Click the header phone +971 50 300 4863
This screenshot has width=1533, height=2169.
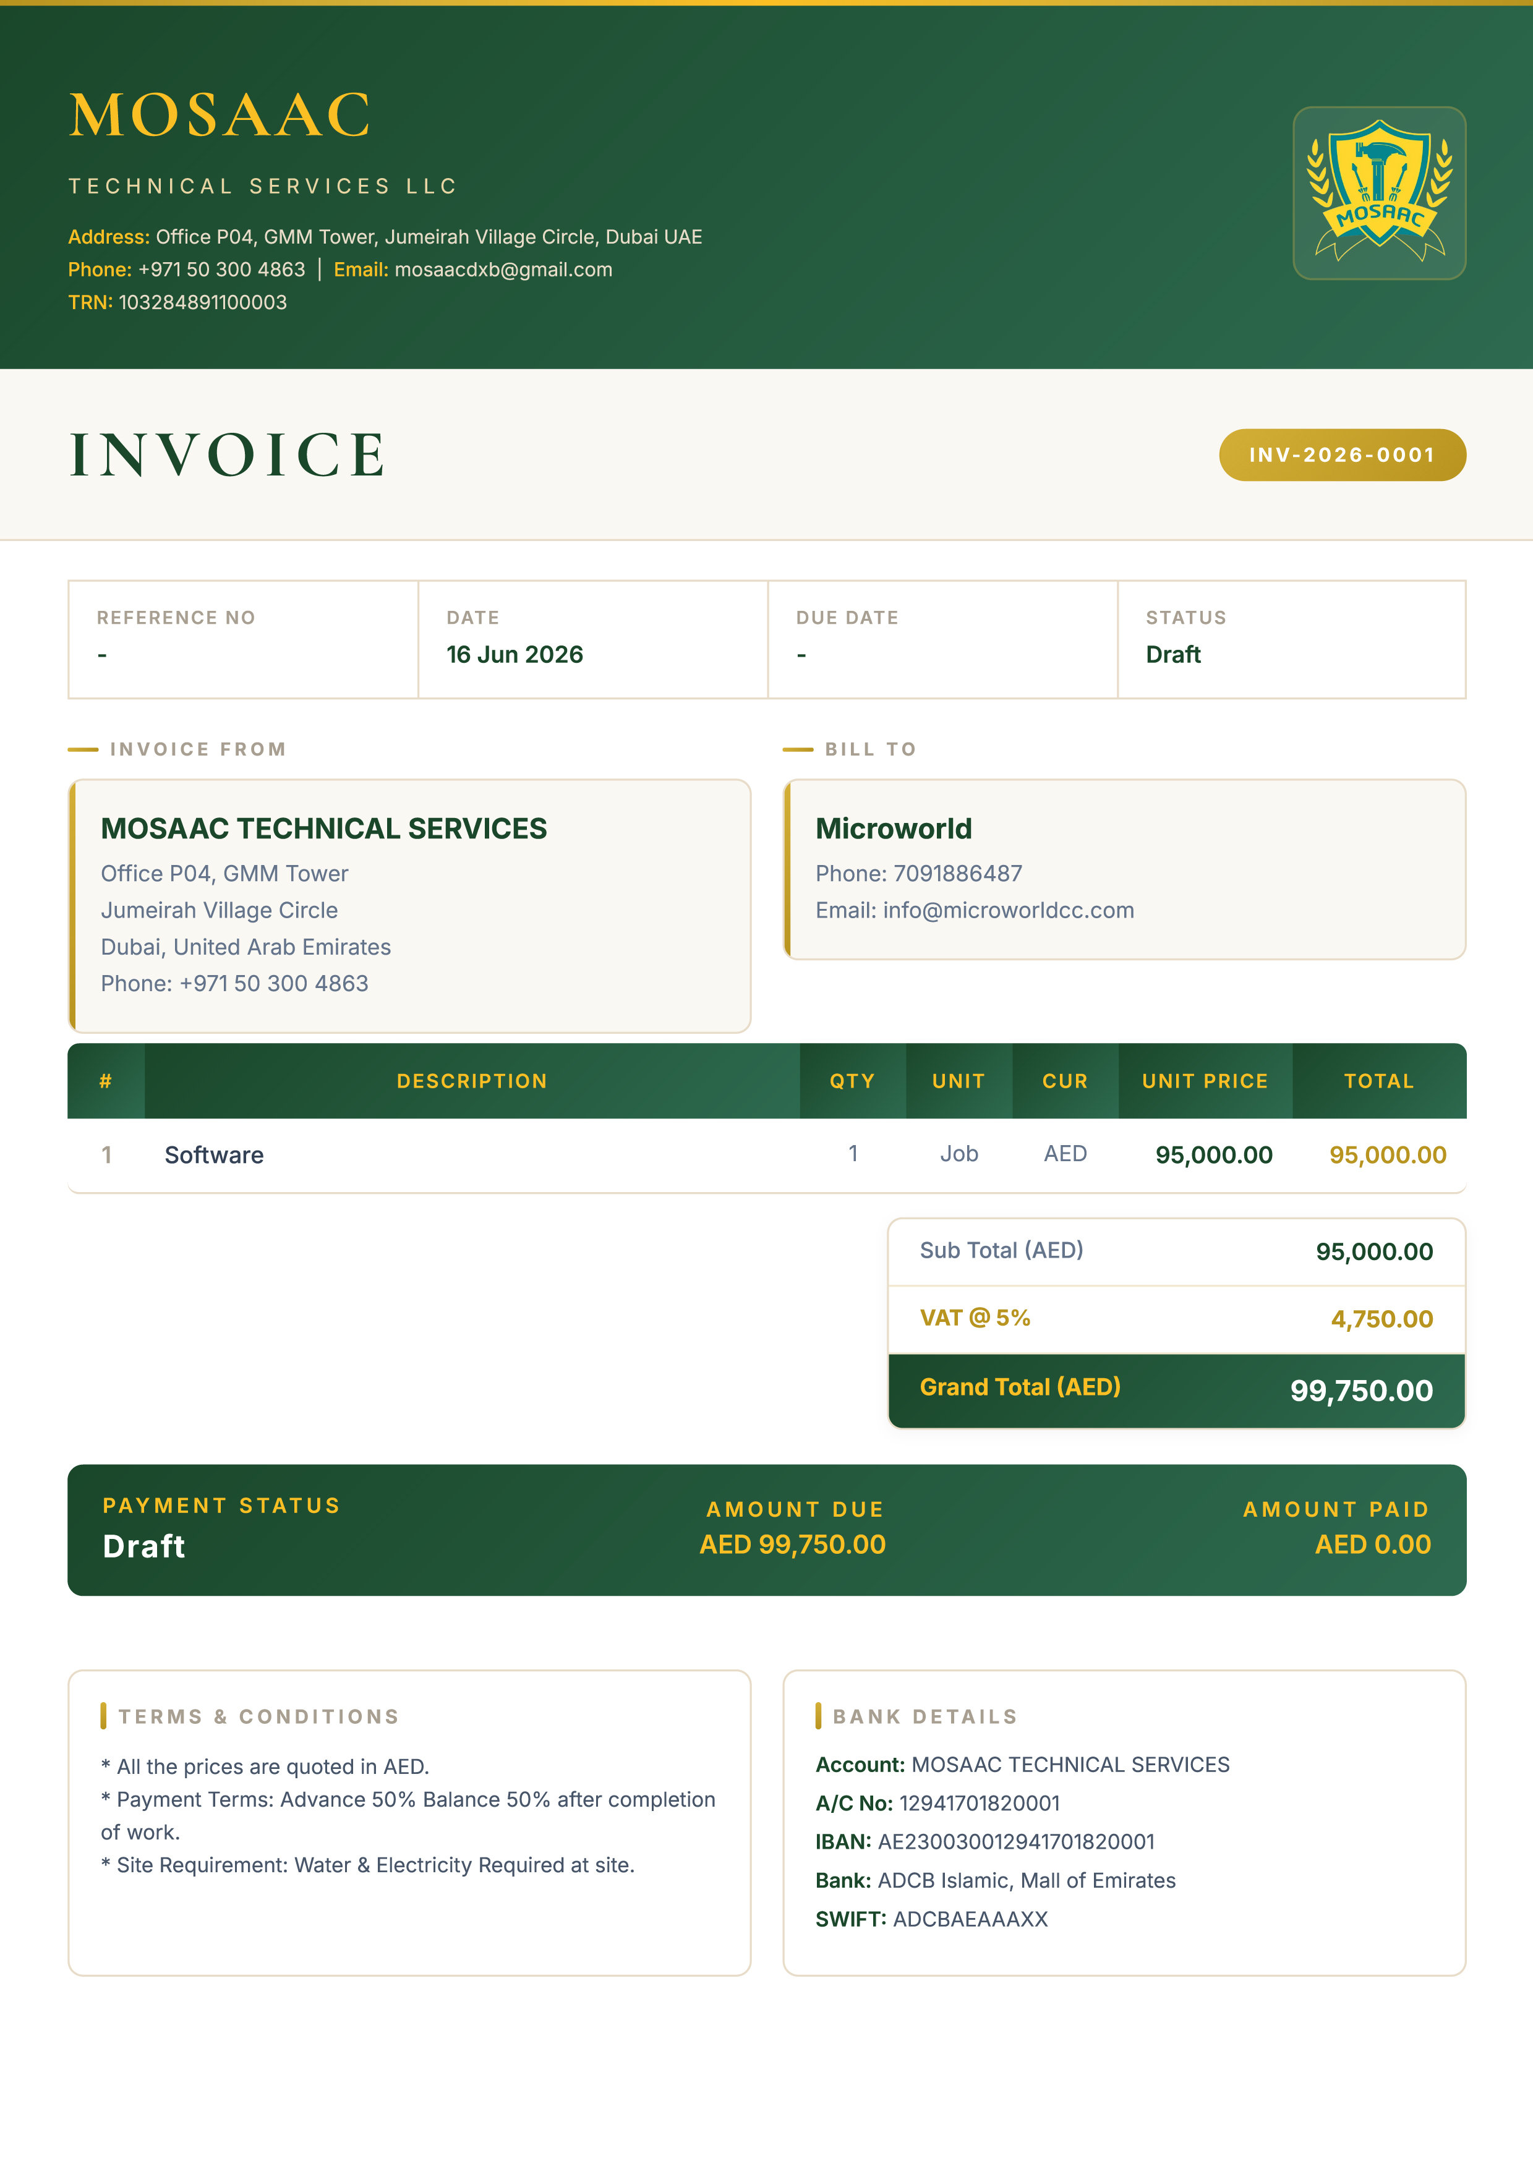(x=222, y=270)
